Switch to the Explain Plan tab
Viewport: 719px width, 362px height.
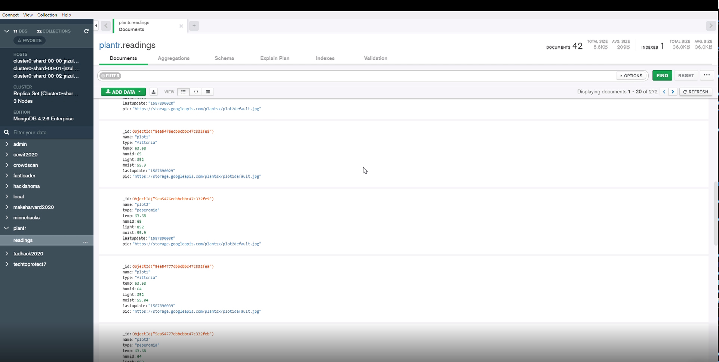(275, 58)
